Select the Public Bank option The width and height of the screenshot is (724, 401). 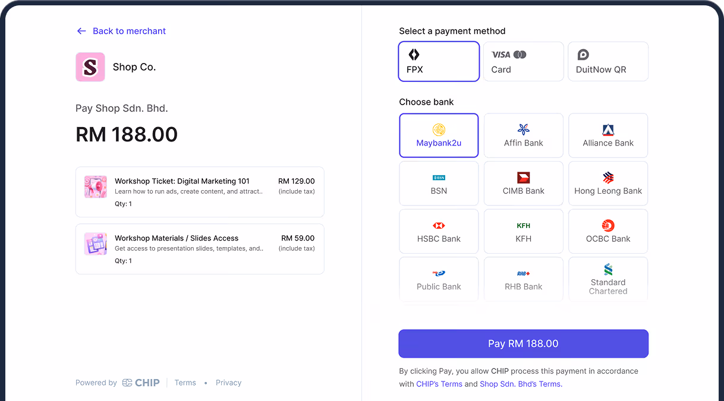(439, 279)
